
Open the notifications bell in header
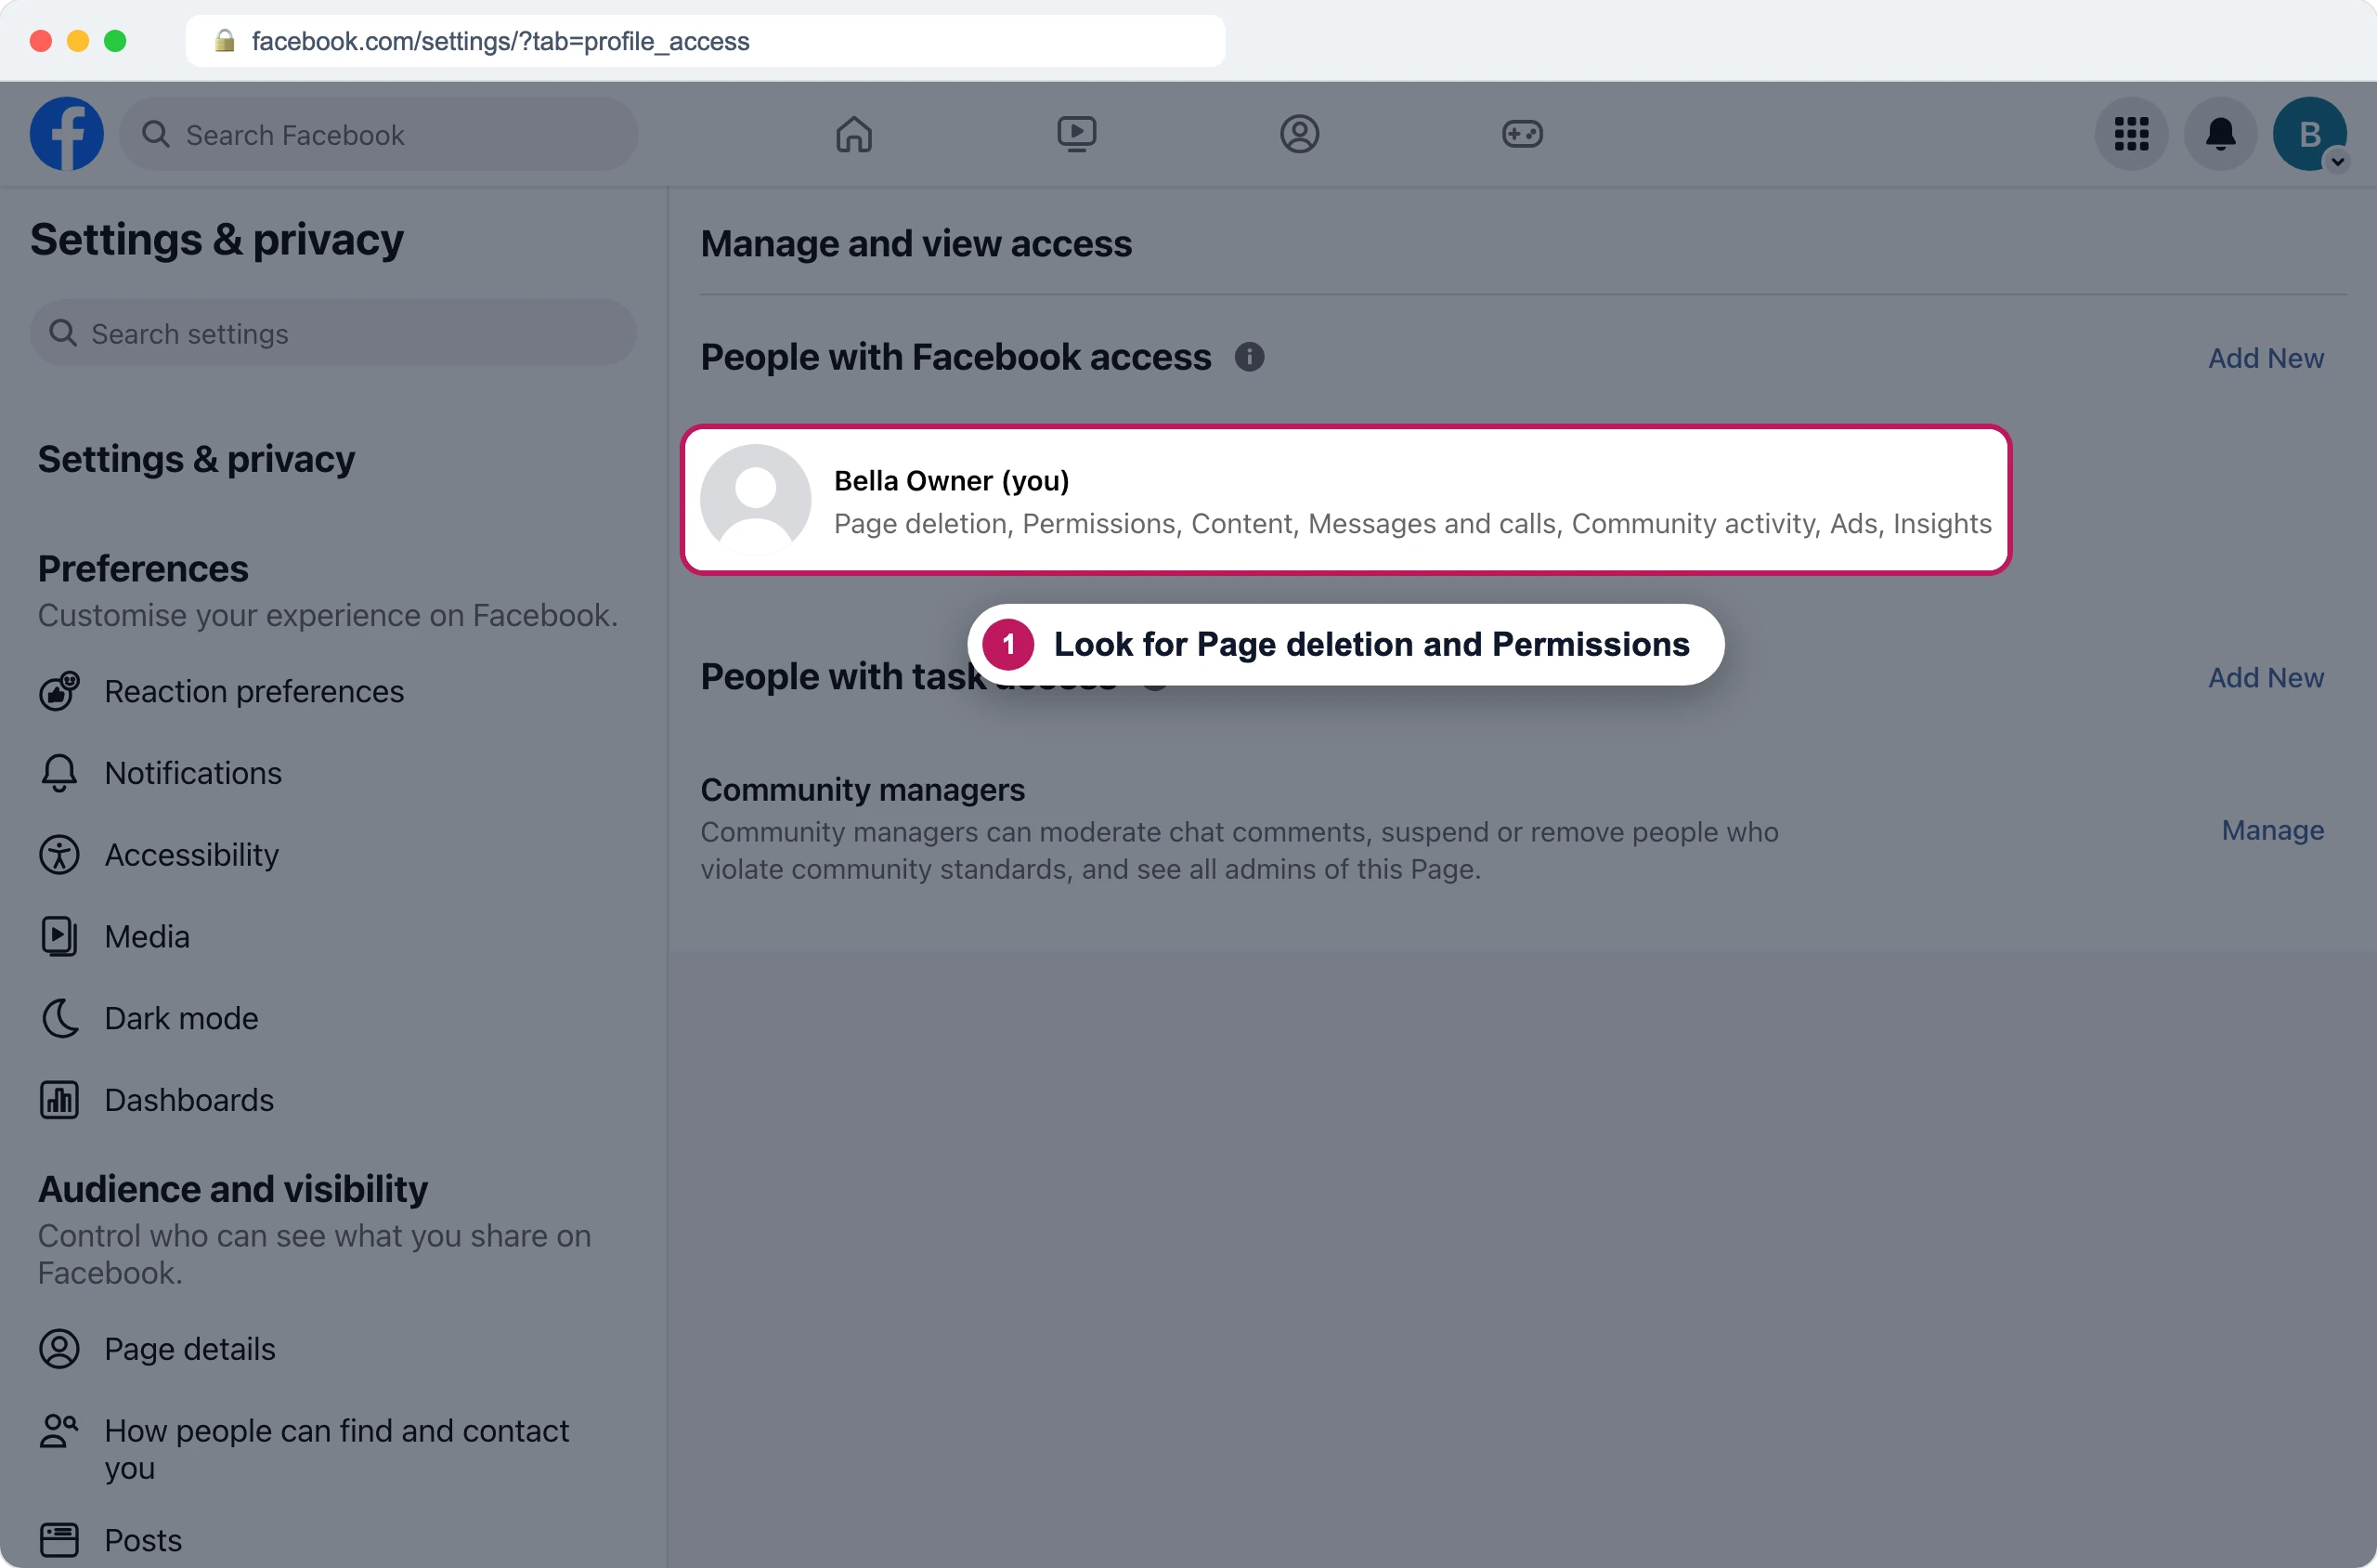click(x=2220, y=134)
